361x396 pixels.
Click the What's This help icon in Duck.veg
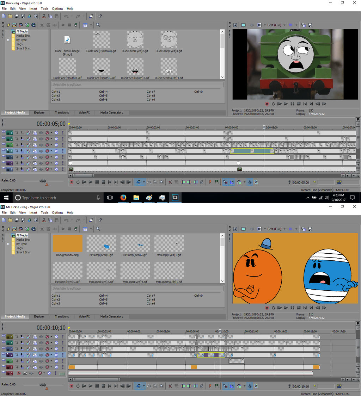click(100, 16)
